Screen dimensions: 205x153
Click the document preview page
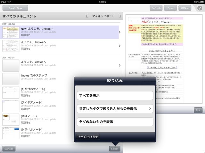pos(164,59)
